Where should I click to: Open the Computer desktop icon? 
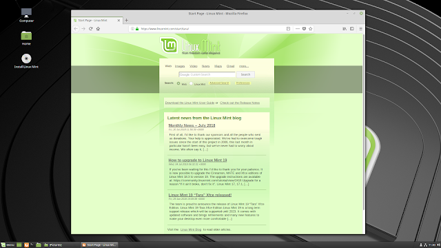click(x=26, y=15)
